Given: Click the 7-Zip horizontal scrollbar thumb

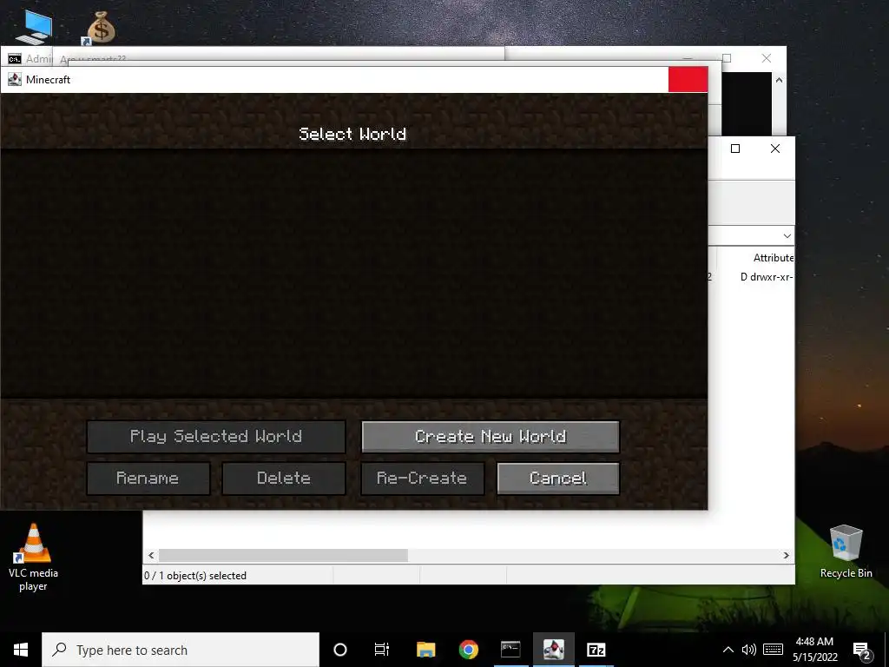Looking at the screenshot, I should pyautogui.click(x=283, y=555).
